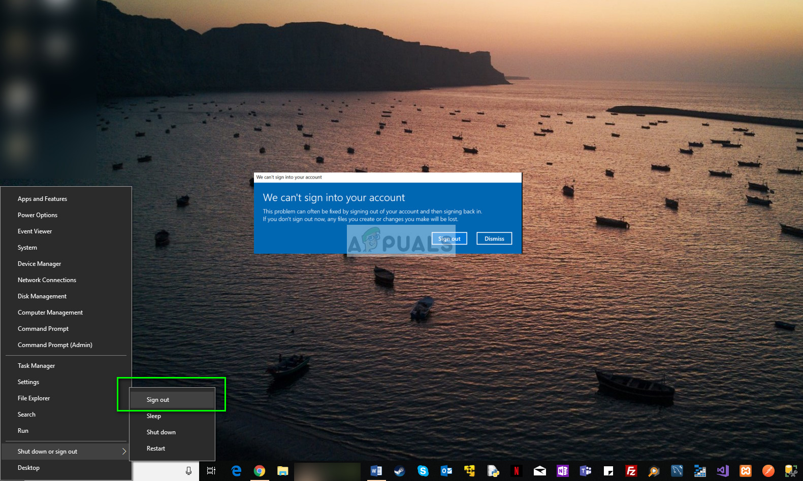Open Steam from the taskbar
This screenshot has width=803, height=481.
(400, 471)
